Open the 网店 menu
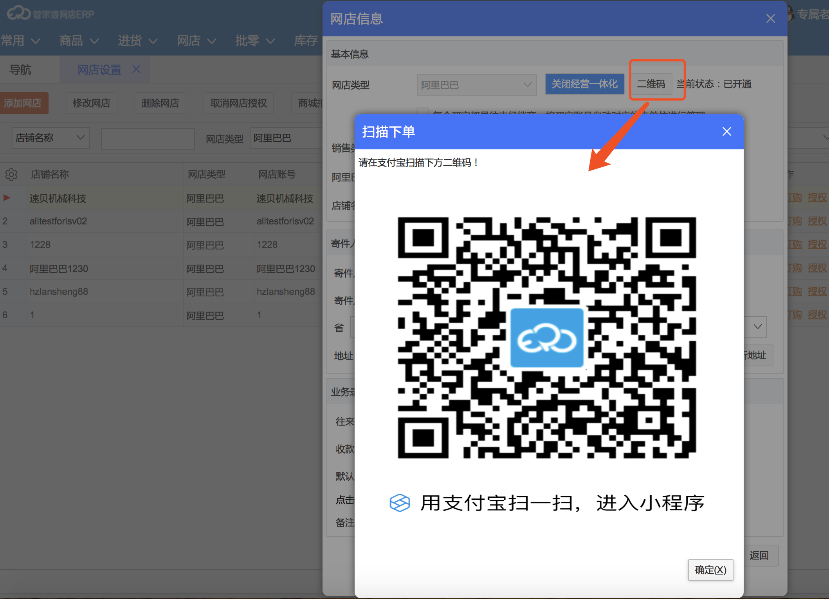Viewport: 829px width, 599px height. click(x=196, y=41)
